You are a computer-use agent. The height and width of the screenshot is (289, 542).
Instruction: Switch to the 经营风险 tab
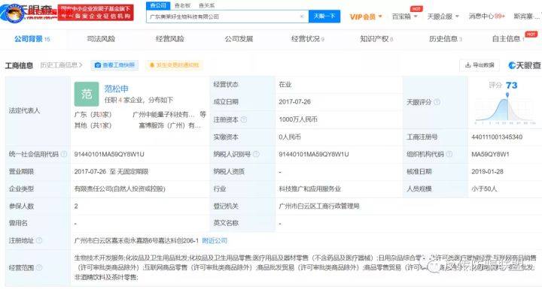[x=169, y=39]
